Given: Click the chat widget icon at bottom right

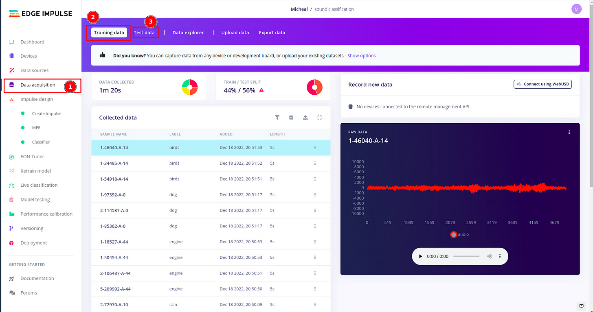Looking at the screenshot, I should click(x=582, y=306).
